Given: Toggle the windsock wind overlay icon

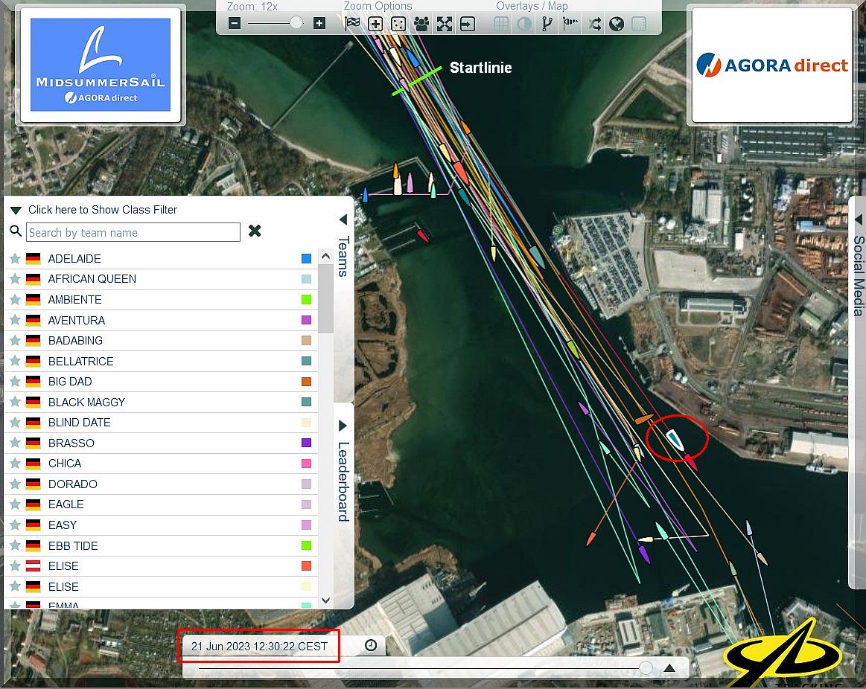Looking at the screenshot, I should point(570,24).
